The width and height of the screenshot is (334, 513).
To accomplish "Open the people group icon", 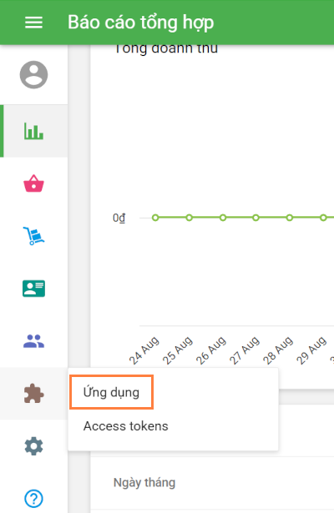I will point(33,341).
